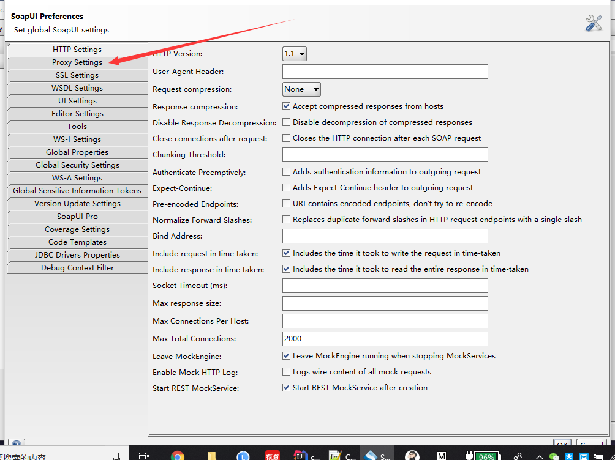Open the HTTP Version dropdown
This screenshot has width=615, height=460.
click(x=295, y=54)
